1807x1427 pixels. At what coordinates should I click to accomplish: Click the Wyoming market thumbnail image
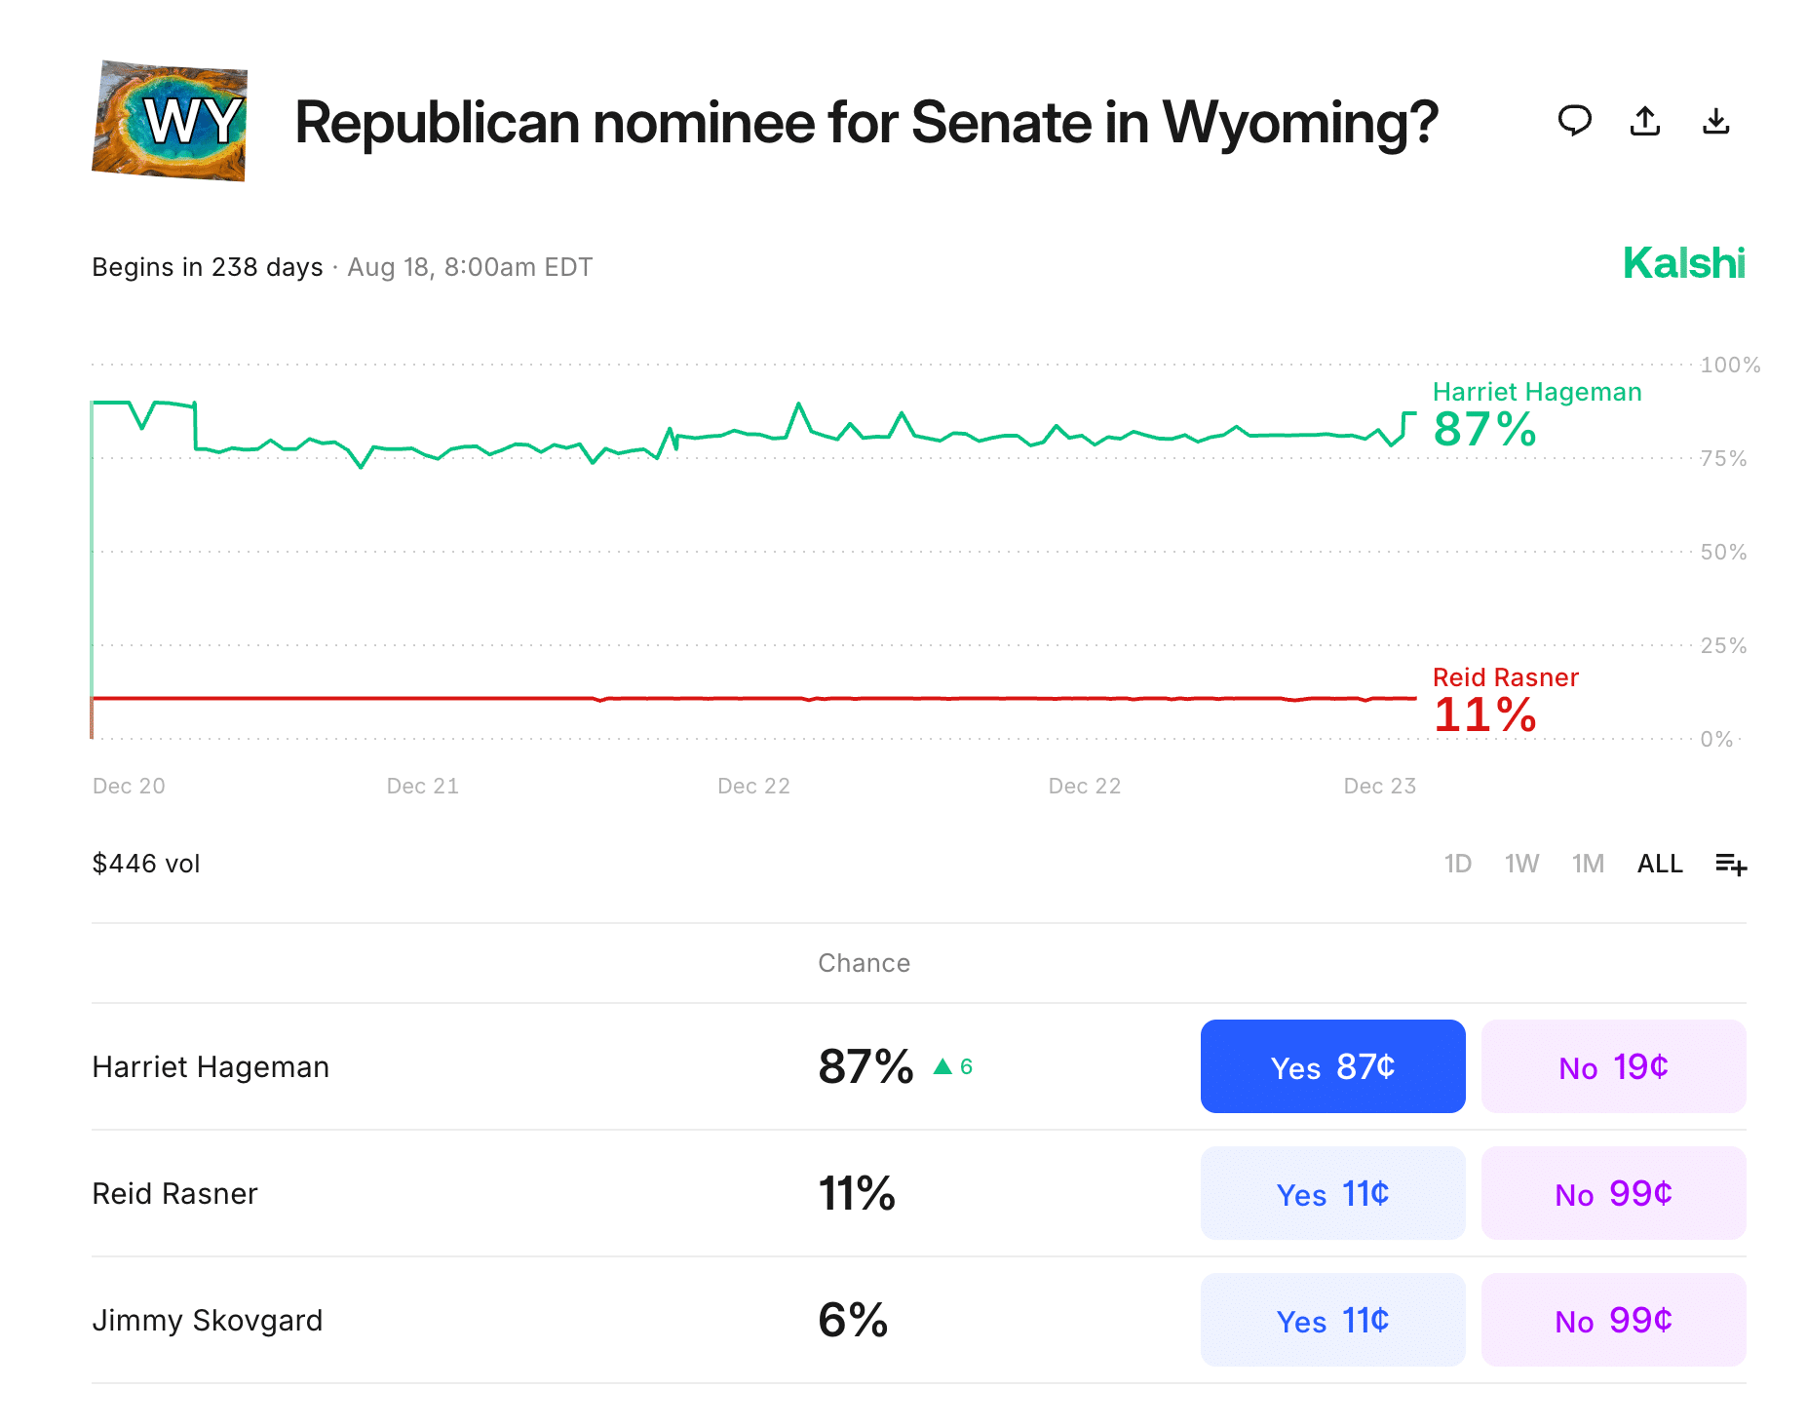click(x=170, y=121)
